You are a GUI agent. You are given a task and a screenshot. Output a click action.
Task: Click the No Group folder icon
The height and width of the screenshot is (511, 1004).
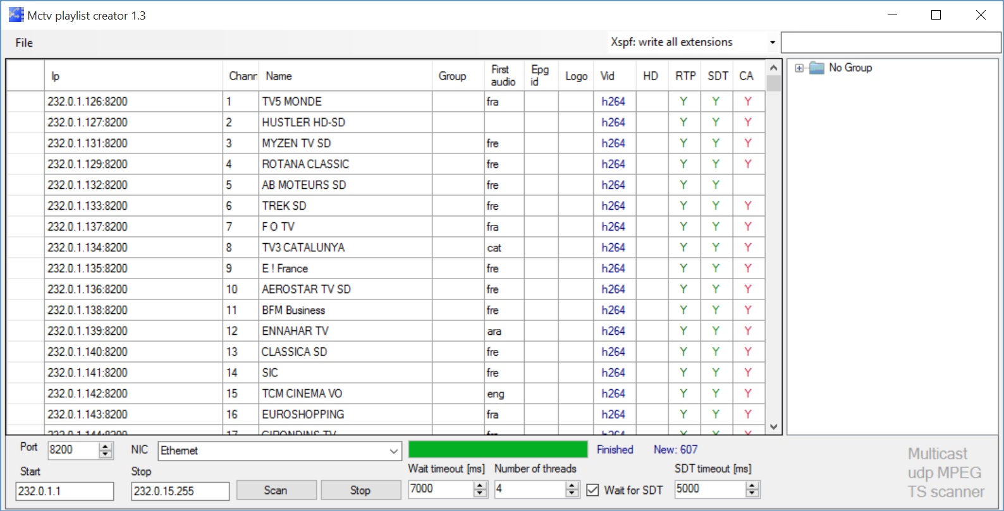pyautogui.click(x=817, y=68)
